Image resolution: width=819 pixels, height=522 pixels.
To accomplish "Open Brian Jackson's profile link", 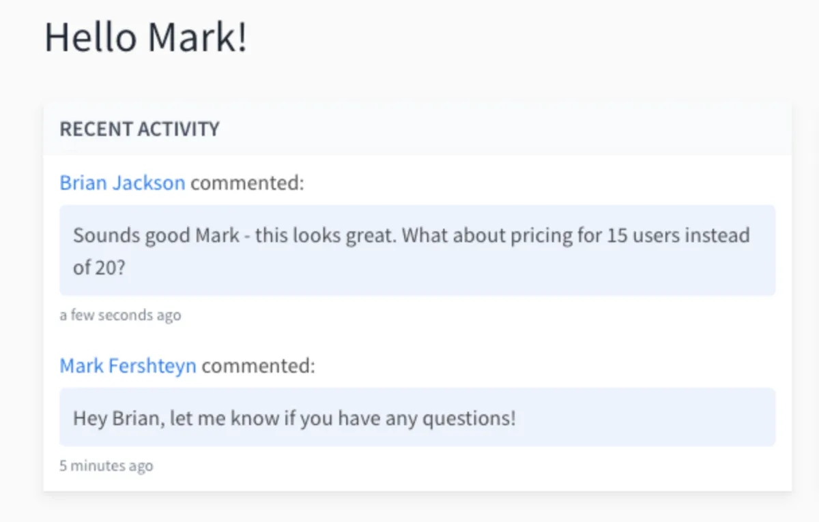I will pos(122,183).
